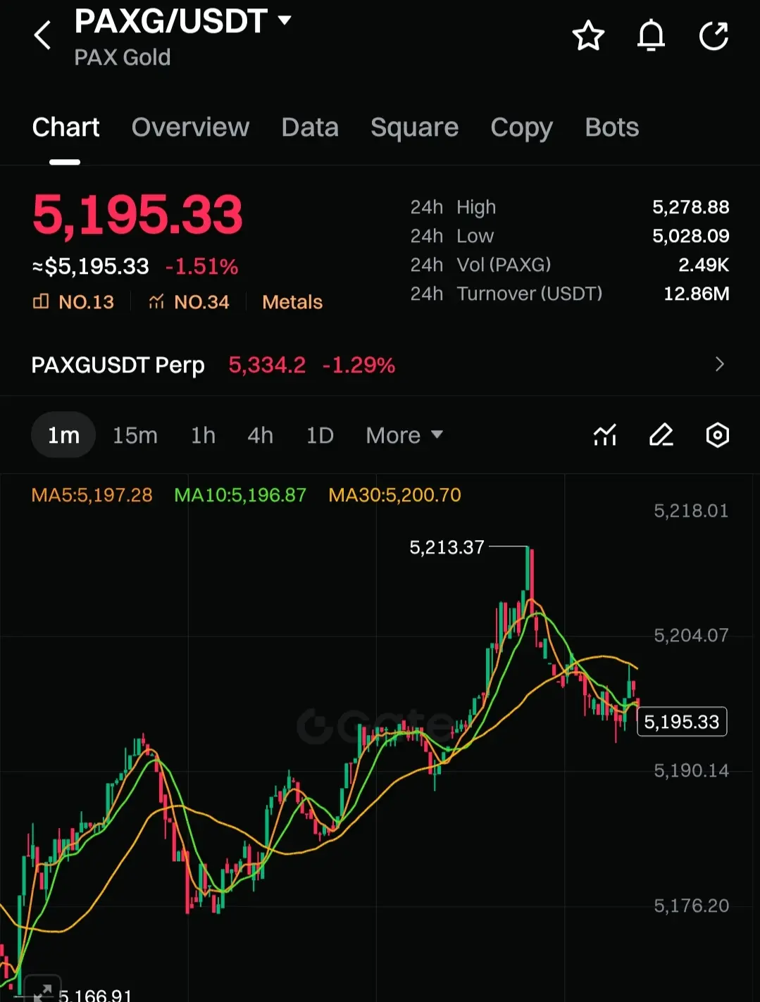Screen dimensions: 760x1002
Task: Open PAXGUSDT Perp details chevron
Action: coord(719,364)
